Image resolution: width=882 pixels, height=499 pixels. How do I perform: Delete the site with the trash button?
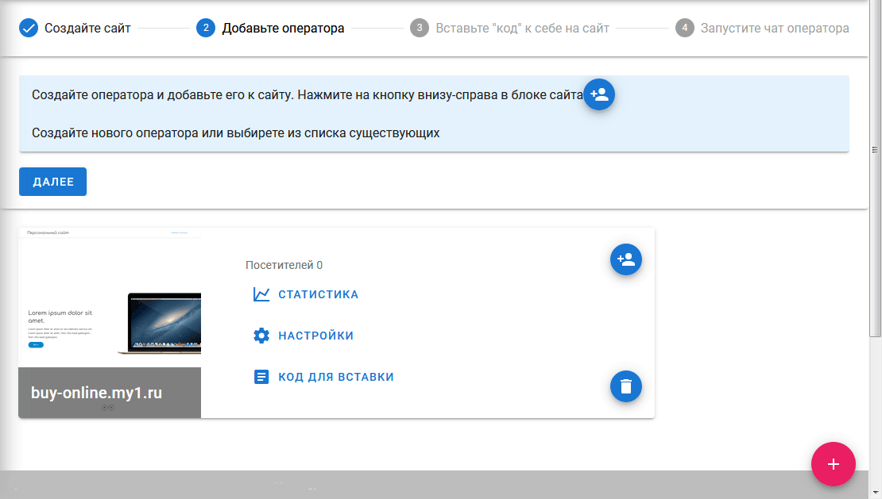tap(625, 386)
